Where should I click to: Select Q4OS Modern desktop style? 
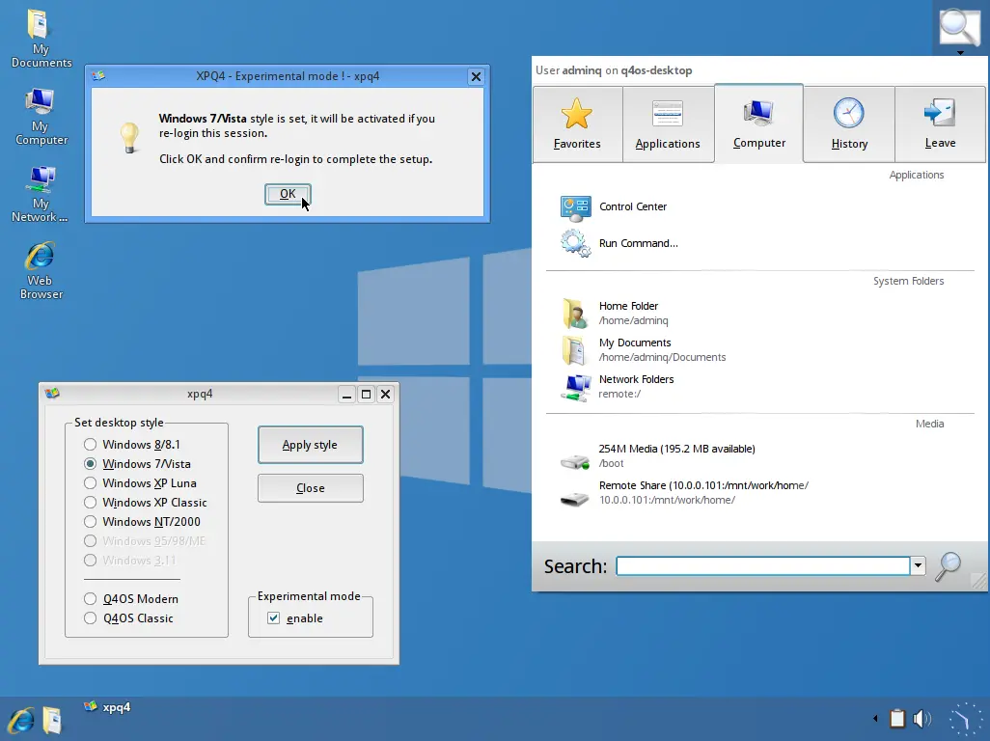(91, 599)
